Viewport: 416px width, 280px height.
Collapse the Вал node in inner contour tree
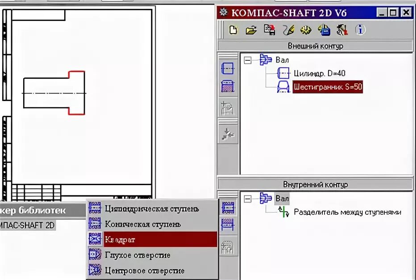pyautogui.click(x=248, y=199)
